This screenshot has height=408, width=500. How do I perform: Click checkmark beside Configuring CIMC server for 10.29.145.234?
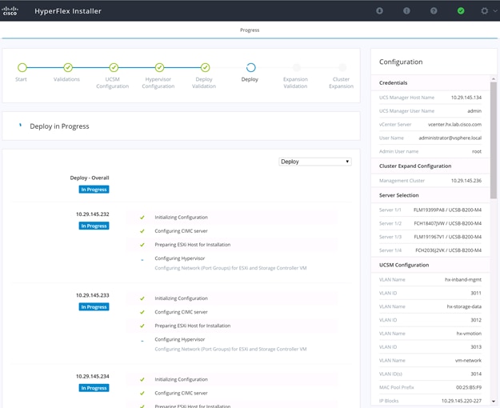coord(142,394)
